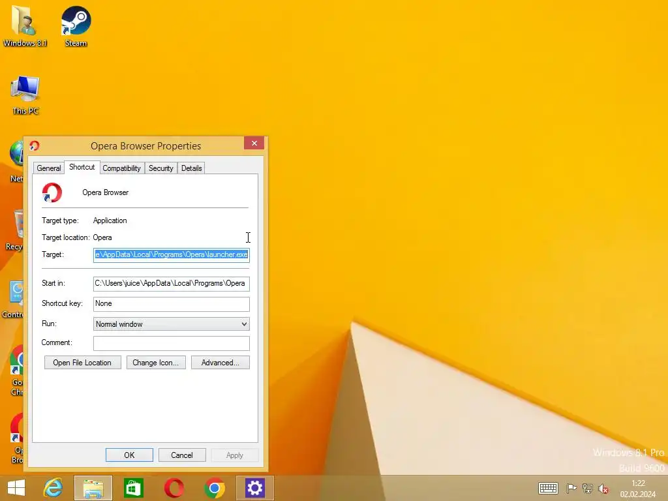Open the gear settings app on the taskbar
Image resolution: width=668 pixels, height=501 pixels.
(x=255, y=488)
